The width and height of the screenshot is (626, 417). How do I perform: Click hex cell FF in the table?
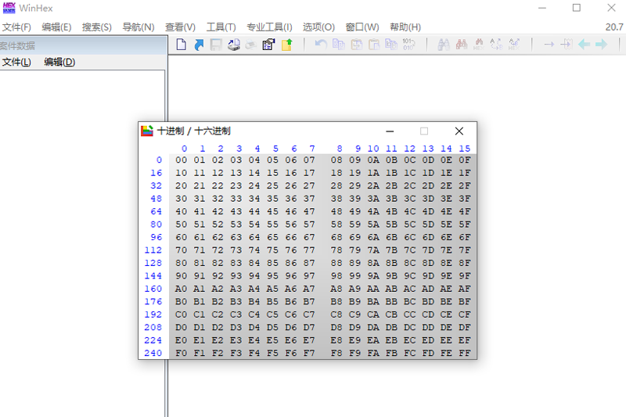[465, 353]
